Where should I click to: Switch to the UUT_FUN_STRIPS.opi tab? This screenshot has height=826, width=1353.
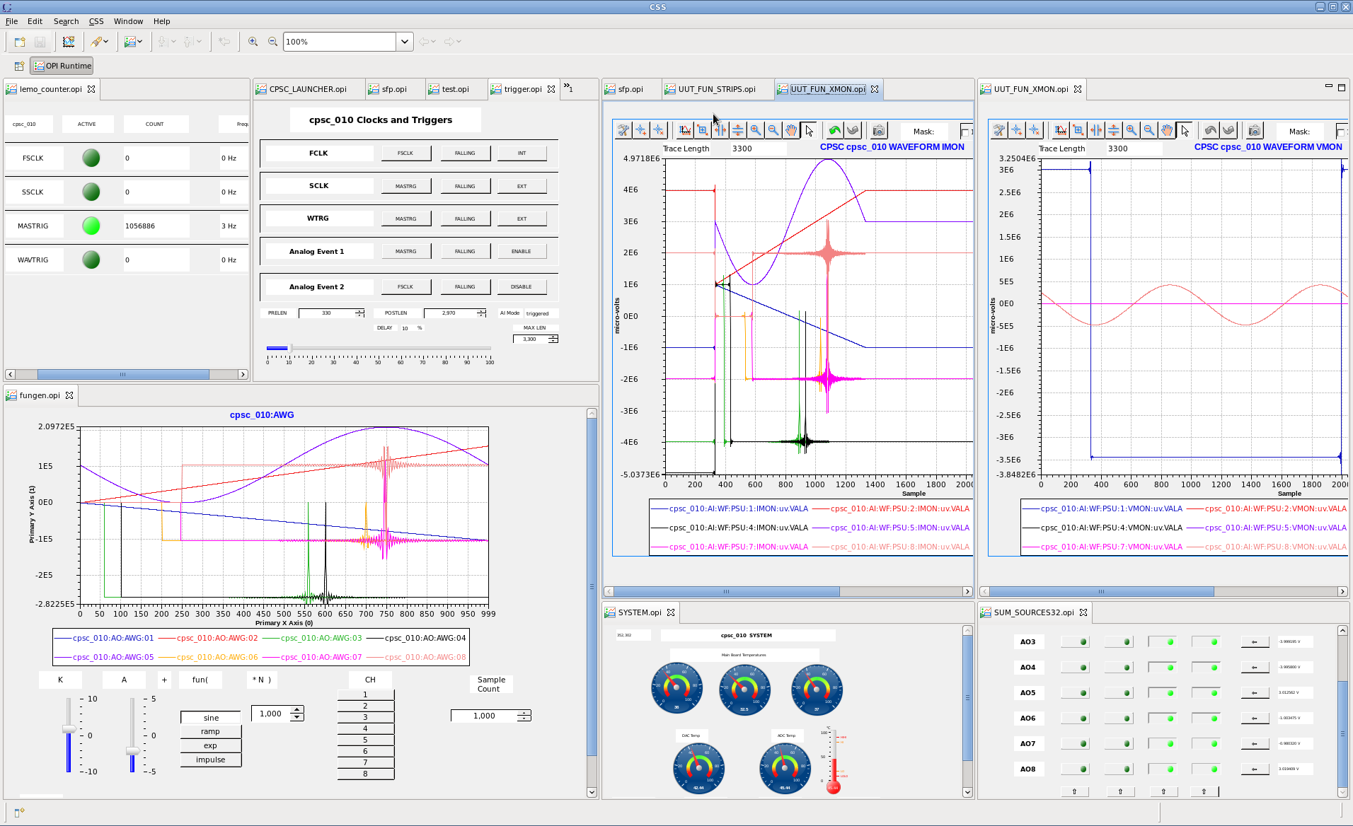[x=717, y=89]
